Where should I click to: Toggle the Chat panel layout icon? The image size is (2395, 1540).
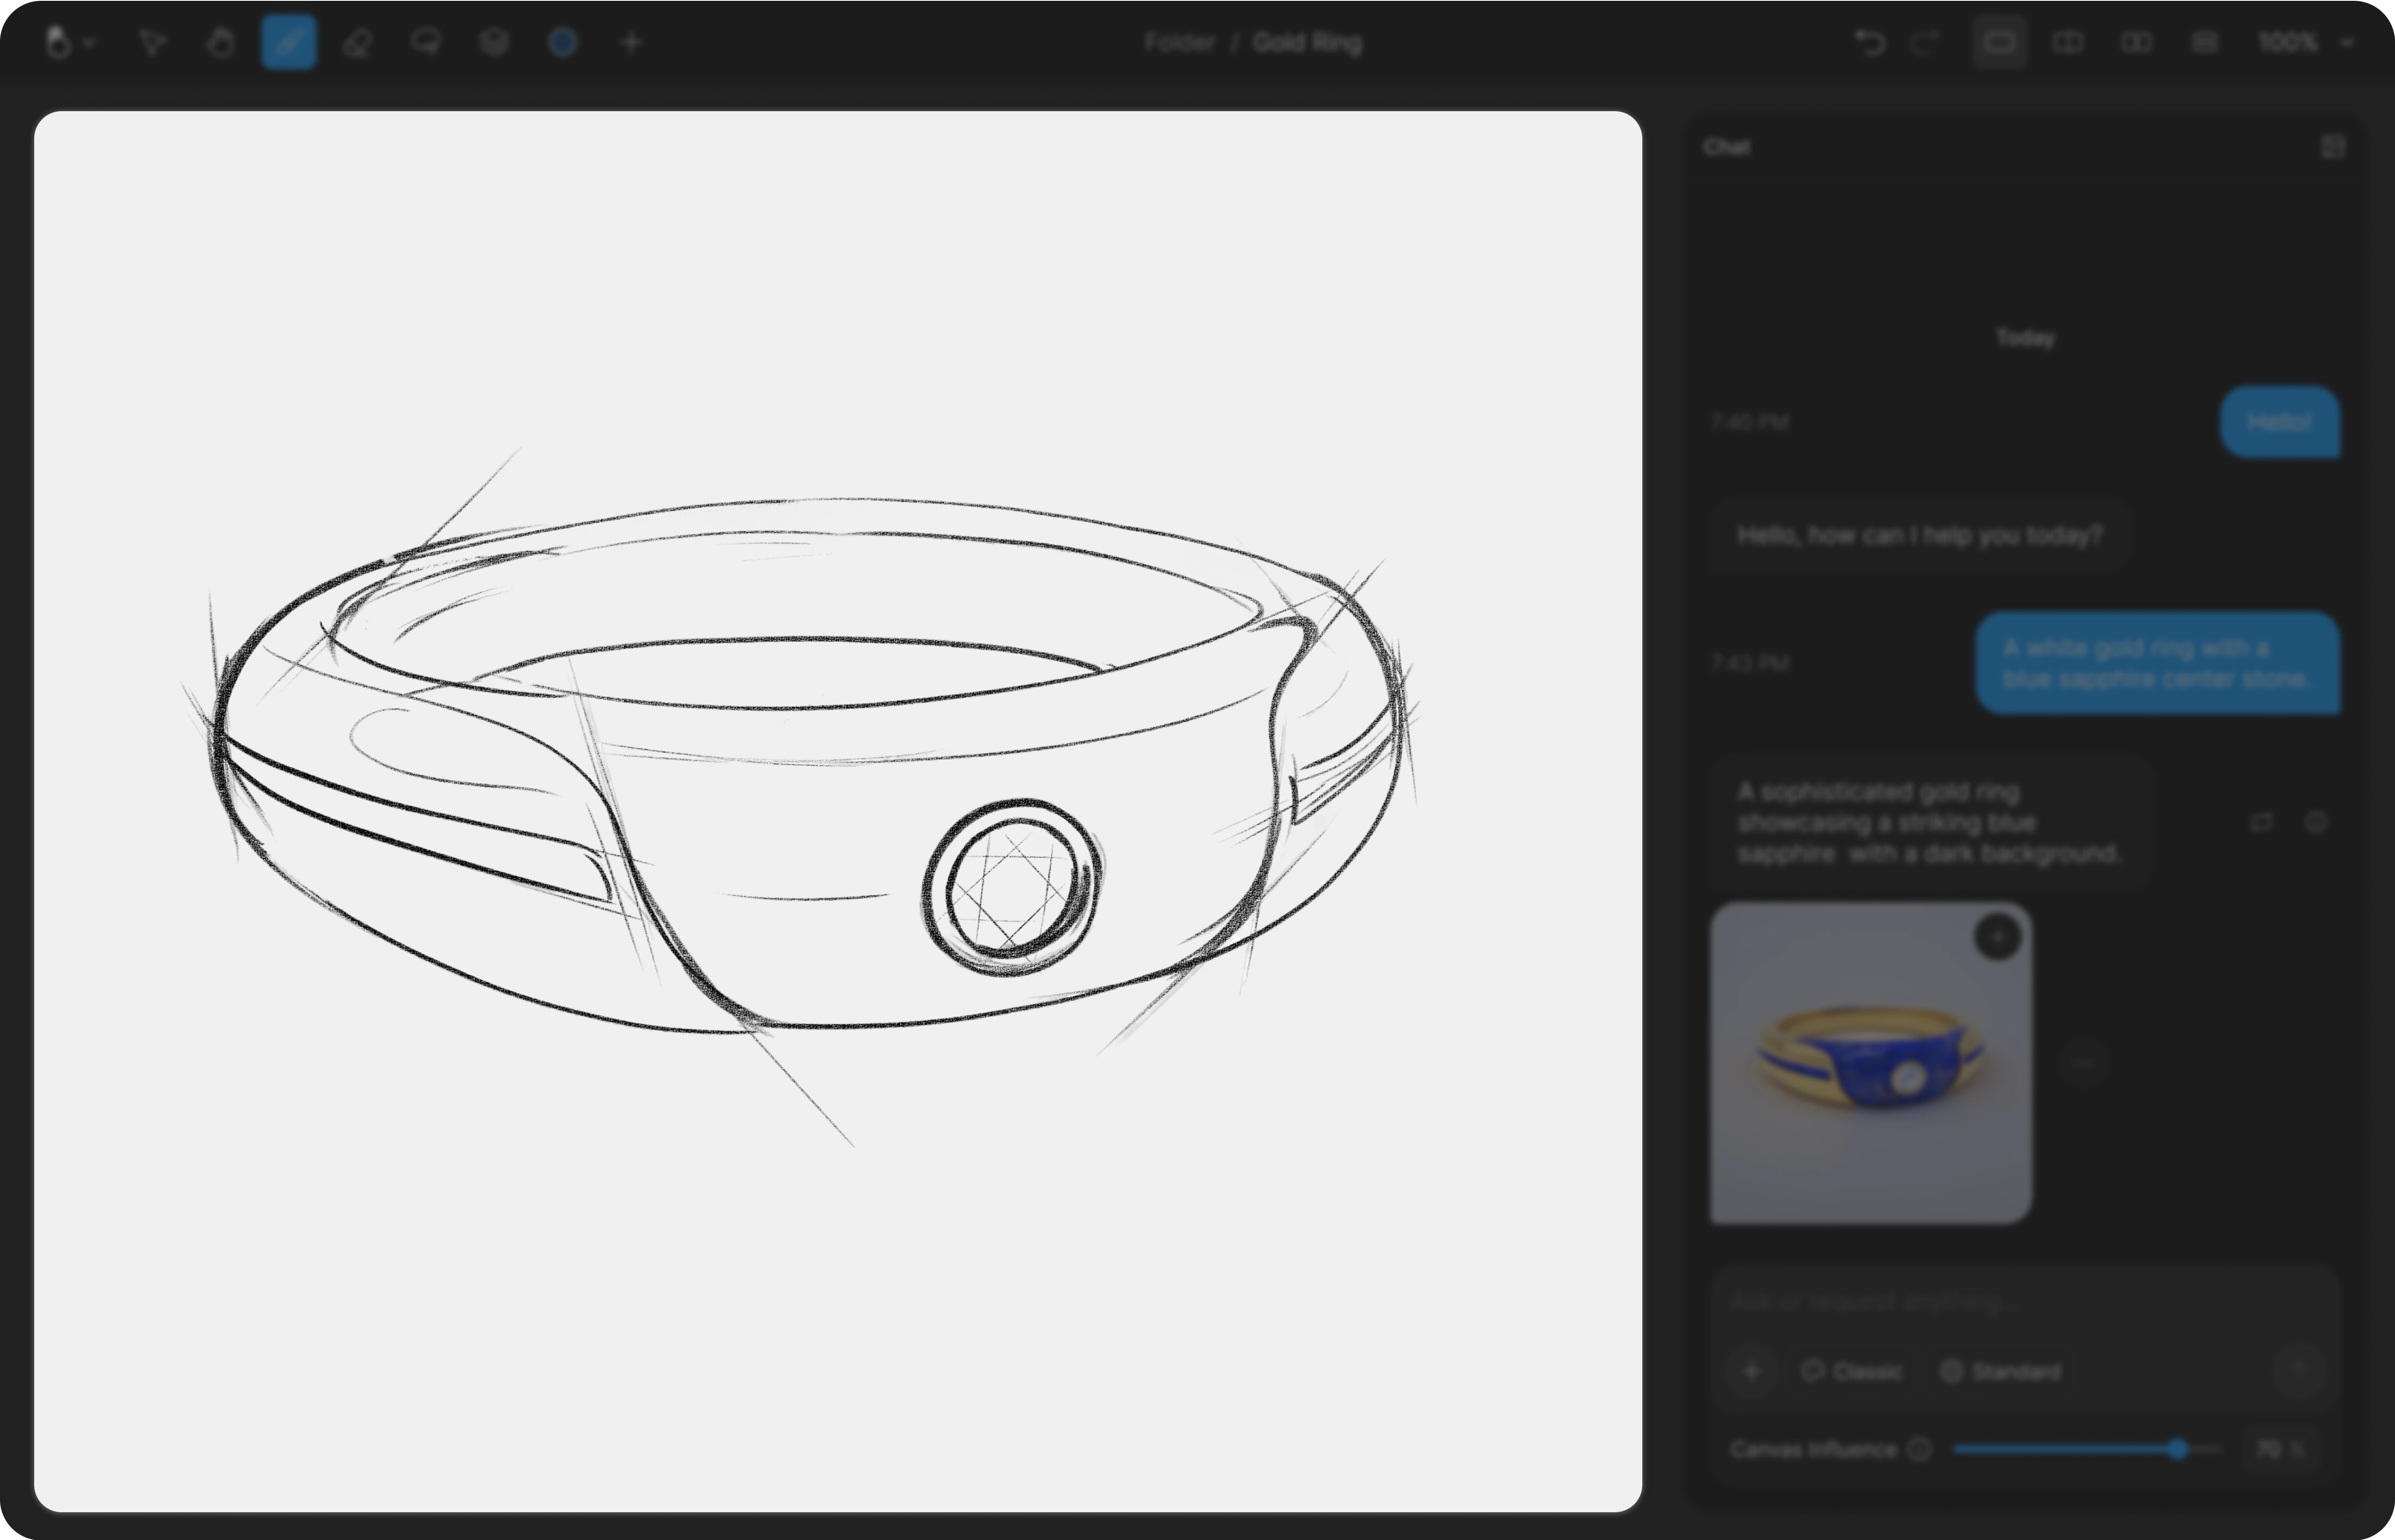click(2332, 147)
